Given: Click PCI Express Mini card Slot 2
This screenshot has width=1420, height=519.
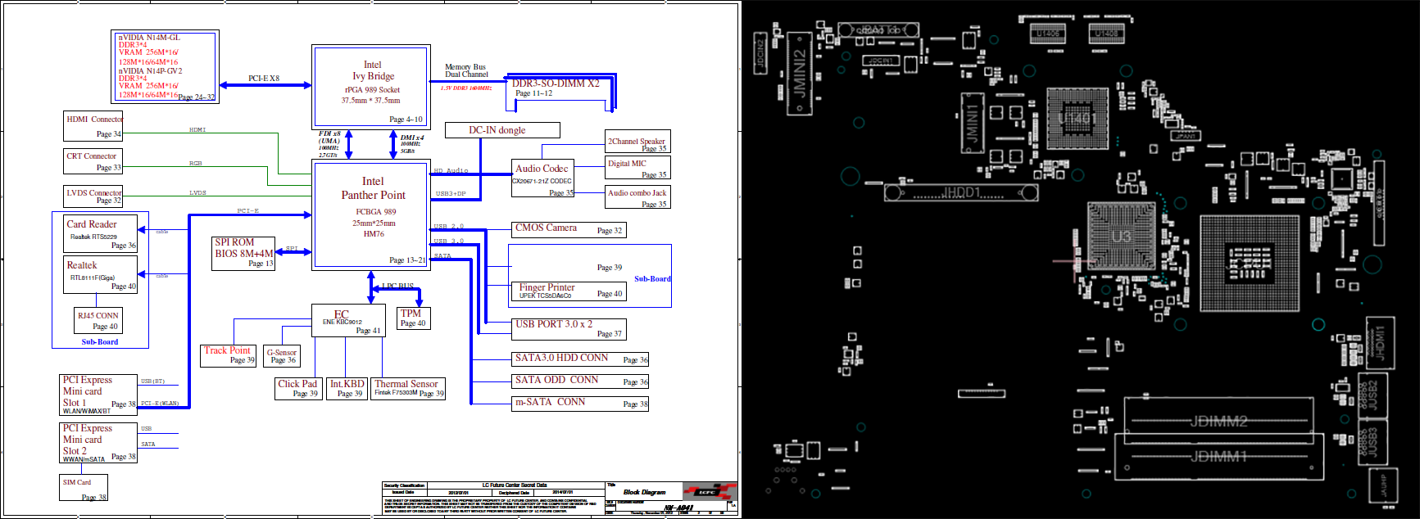Looking at the screenshot, I should 98,443.
